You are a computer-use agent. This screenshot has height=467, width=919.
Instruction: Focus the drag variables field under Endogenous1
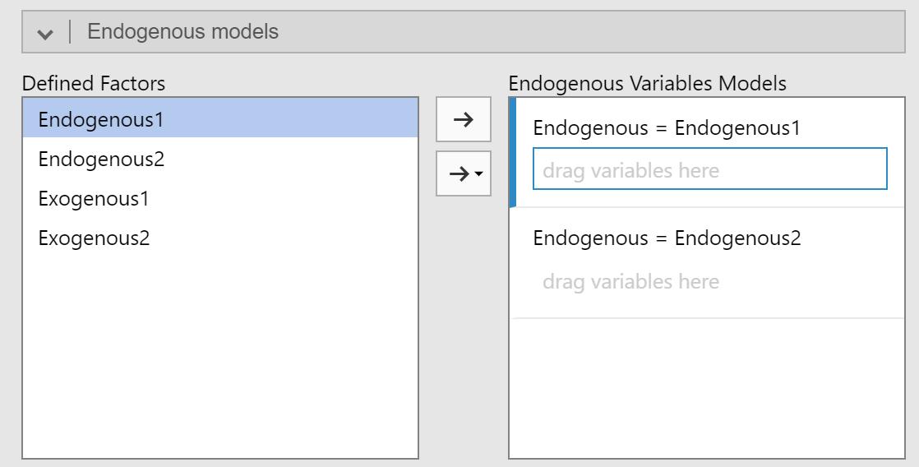[709, 171]
